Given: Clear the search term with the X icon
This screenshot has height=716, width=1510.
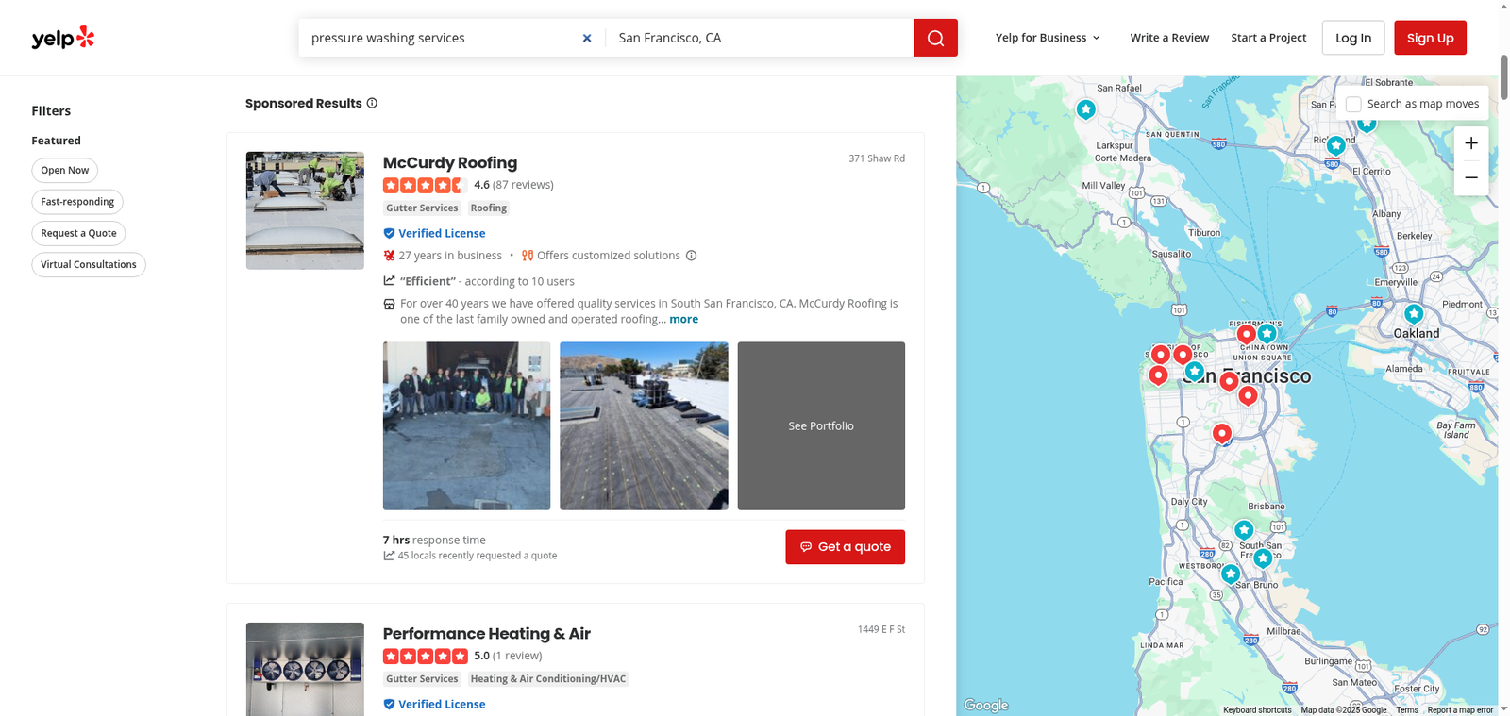Looking at the screenshot, I should 587,38.
